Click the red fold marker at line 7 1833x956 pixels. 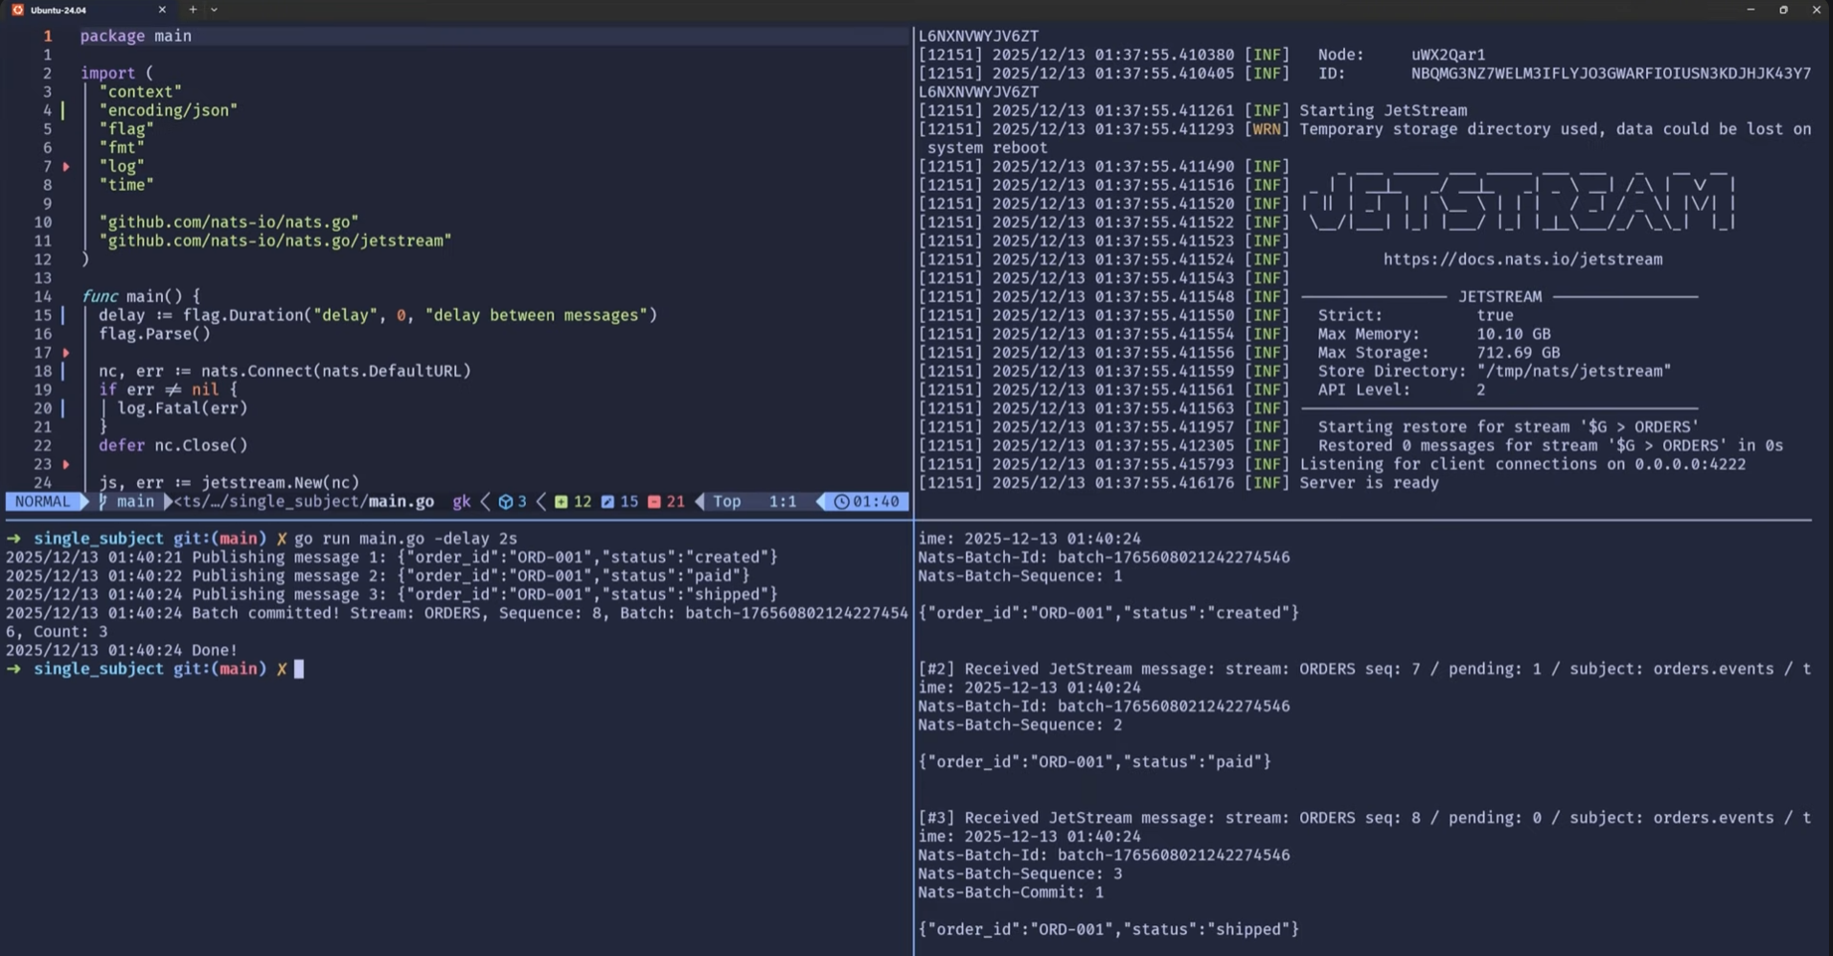67,167
